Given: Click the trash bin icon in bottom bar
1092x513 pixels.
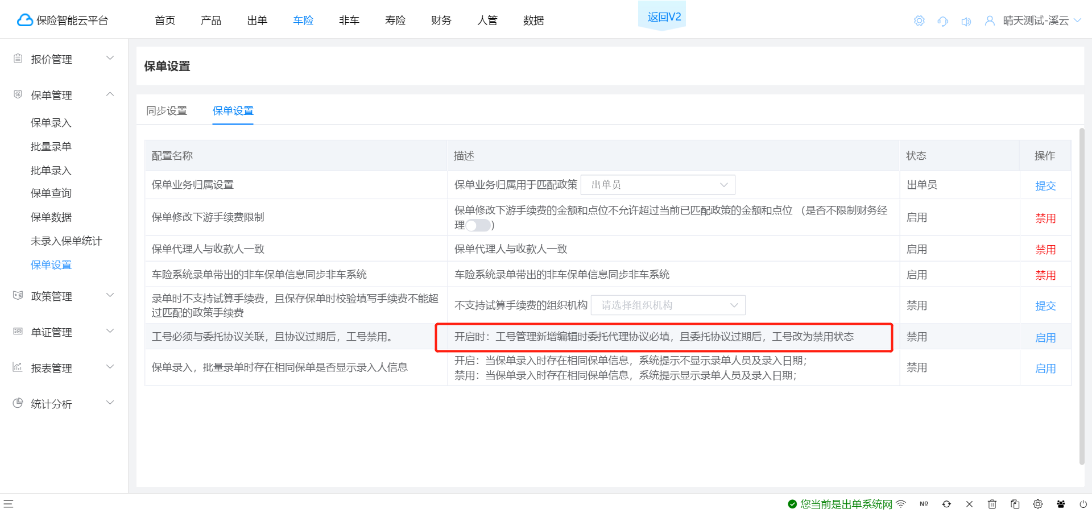Looking at the screenshot, I should (992, 504).
